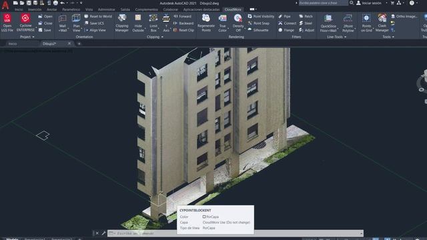Viewport: 427px width, 240px height.
Task: Choose the Steel fitter tool
Action: (306, 23)
